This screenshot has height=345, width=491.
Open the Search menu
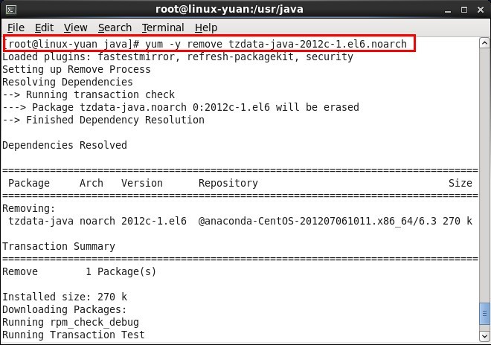115,28
